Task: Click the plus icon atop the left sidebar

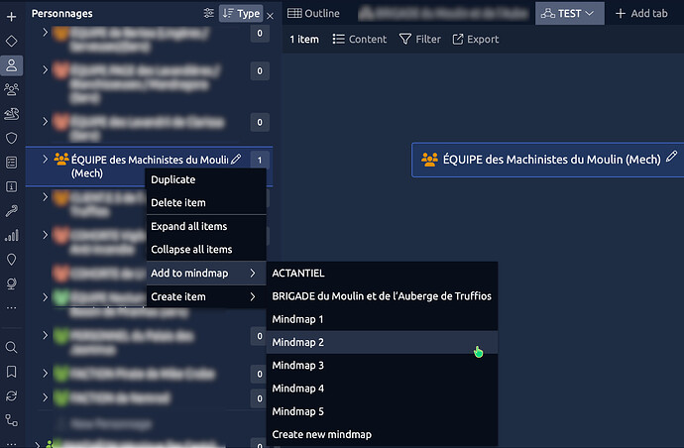Action: 11,17
